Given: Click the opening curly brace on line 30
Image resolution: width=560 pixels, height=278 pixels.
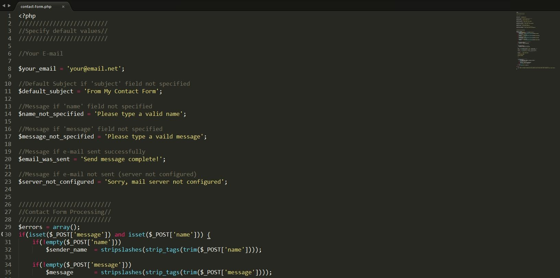Looking at the screenshot, I should (x=209, y=234).
